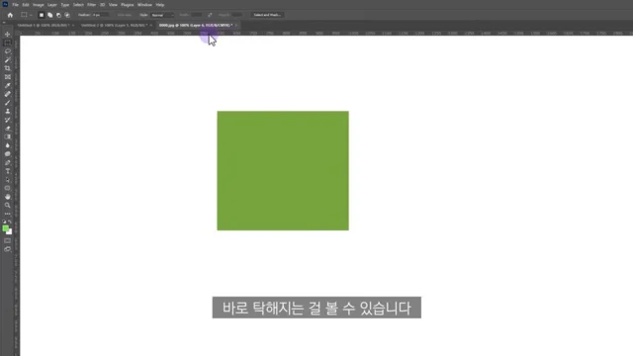This screenshot has width=633, height=356.
Task: Open the Plugins menu
Action: tap(128, 5)
